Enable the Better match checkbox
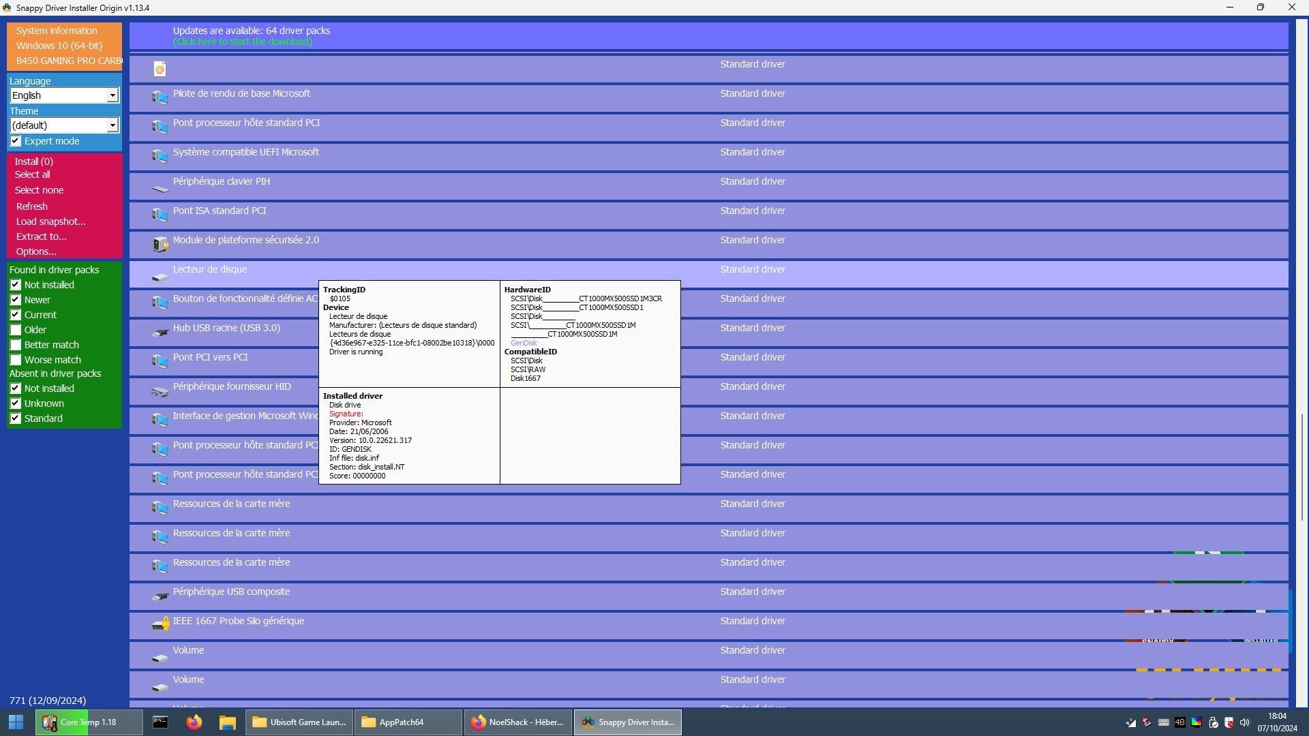This screenshot has height=736, width=1309. coord(16,345)
